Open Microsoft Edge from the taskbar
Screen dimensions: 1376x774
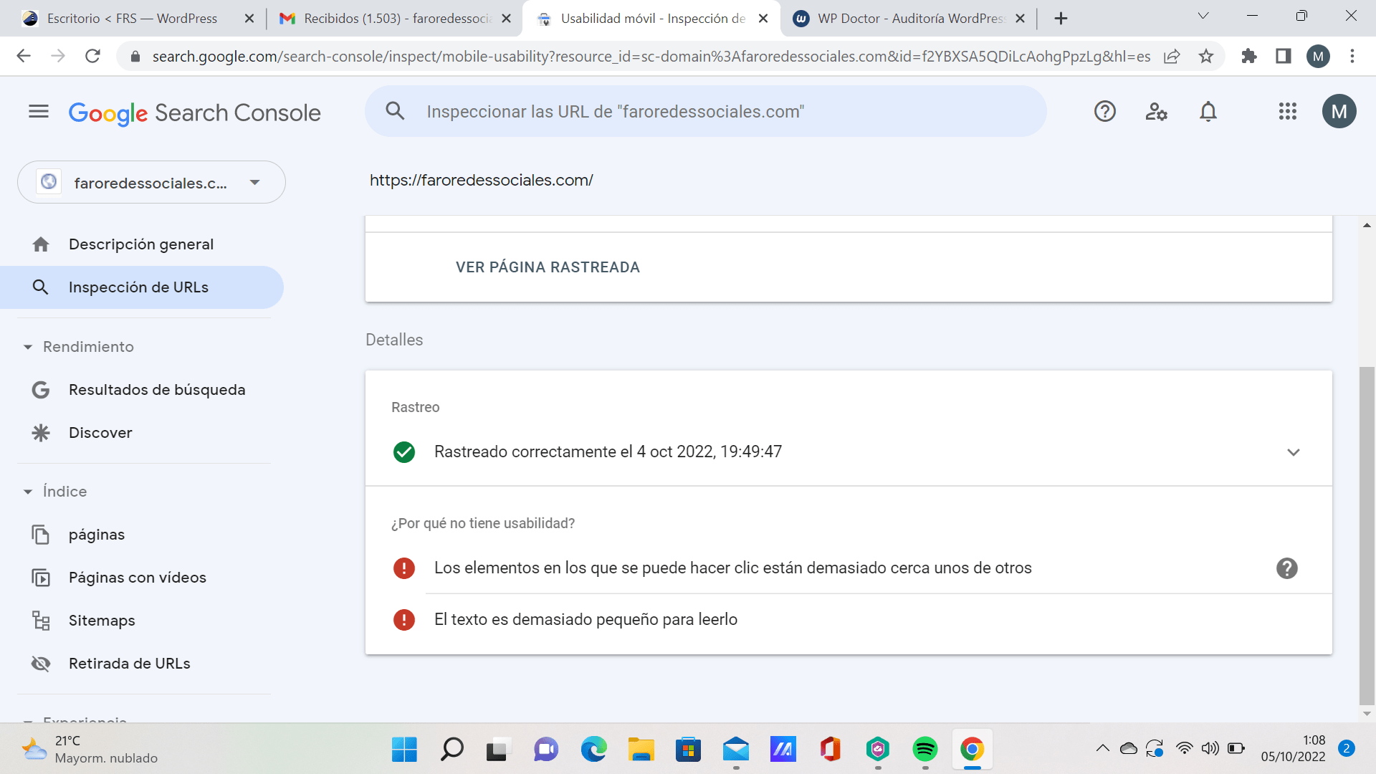[593, 750]
